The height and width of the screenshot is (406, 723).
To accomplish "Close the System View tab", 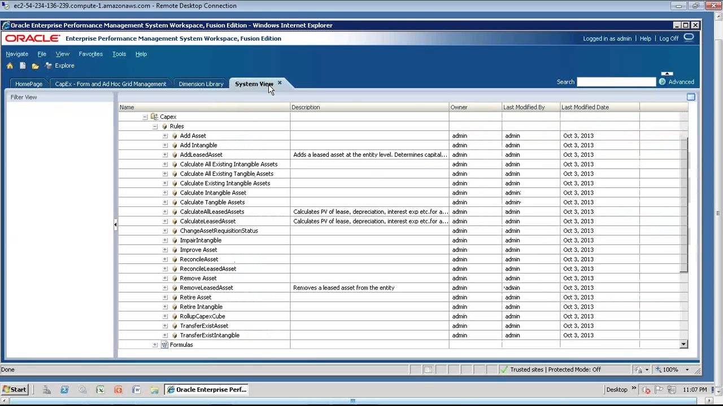I will coord(280,83).
